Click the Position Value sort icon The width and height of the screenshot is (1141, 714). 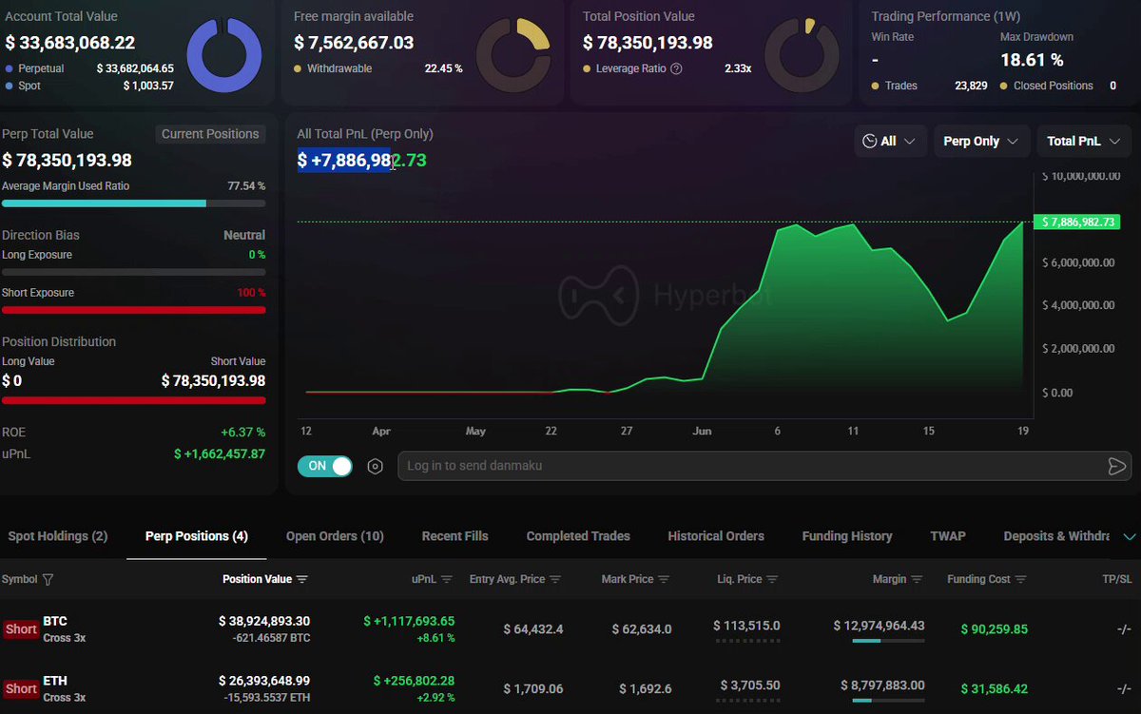302,579
